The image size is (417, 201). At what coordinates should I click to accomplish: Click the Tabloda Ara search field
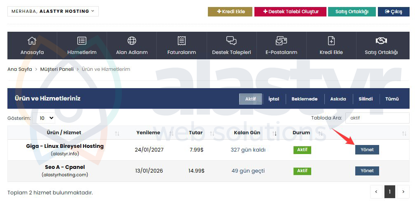coord(377,118)
